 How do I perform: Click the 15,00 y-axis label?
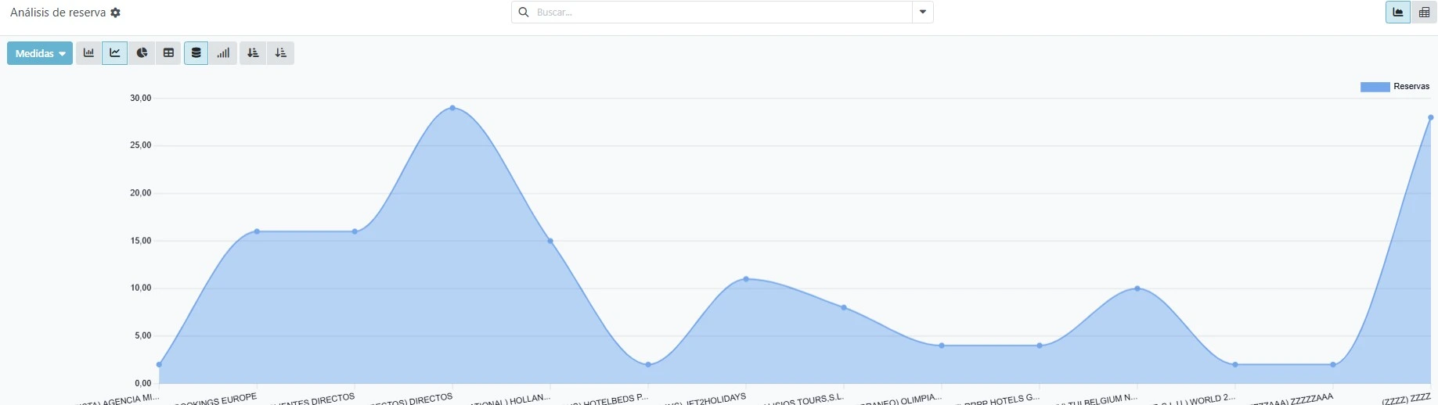pos(141,241)
